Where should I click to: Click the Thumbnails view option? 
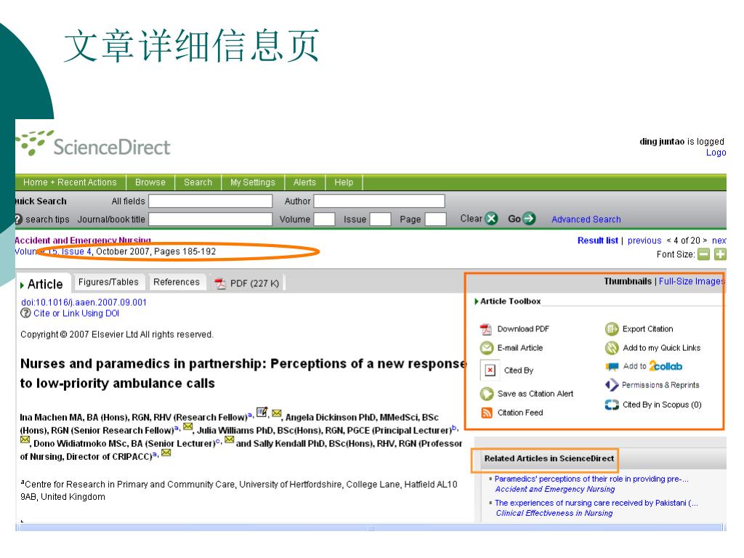point(628,281)
